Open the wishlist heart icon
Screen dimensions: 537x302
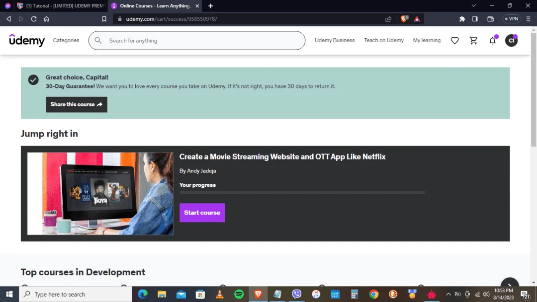click(454, 40)
